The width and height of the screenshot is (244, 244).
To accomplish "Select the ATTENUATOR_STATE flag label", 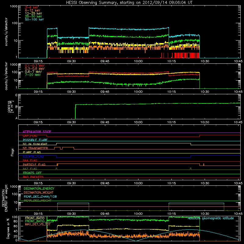I will [37, 132].
